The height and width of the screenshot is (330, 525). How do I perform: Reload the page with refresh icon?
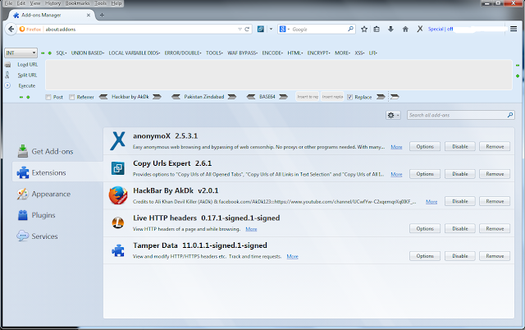click(x=247, y=30)
